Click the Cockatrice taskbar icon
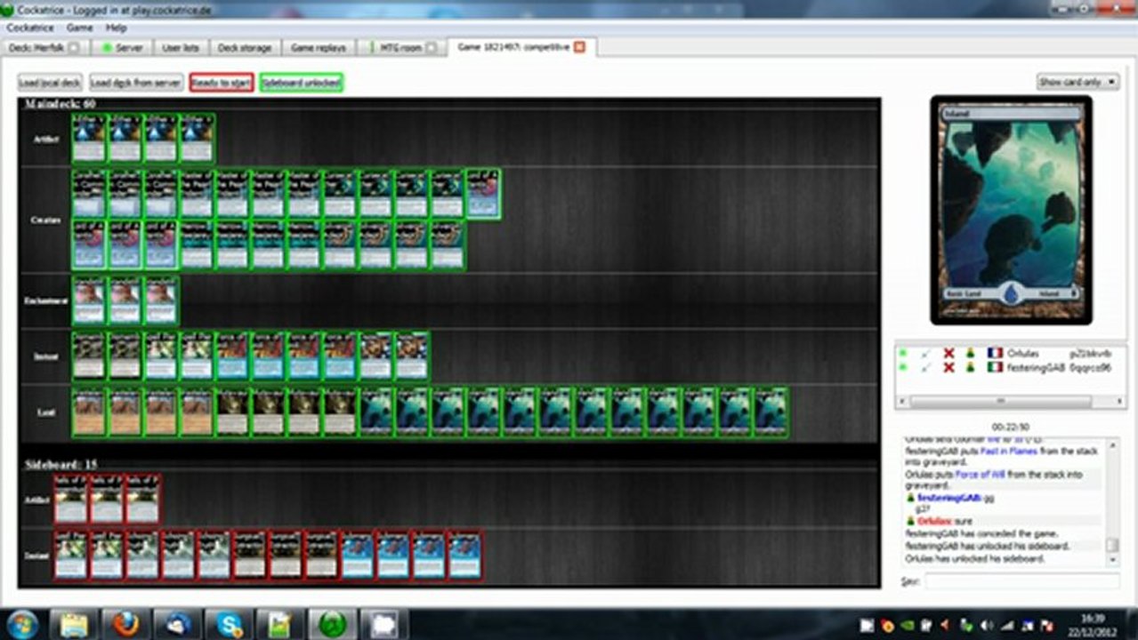Viewport: 1138px width, 640px height. coord(332,624)
